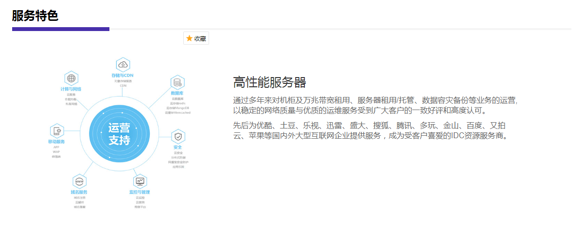Image resolution: width=584 pixels, height=240 pixels.
Task: Click the monitor chart icon
Action: click(x=140, y=181)
